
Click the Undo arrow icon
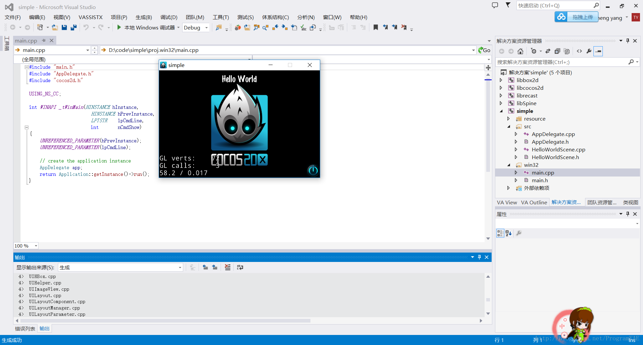coord(86,27)
